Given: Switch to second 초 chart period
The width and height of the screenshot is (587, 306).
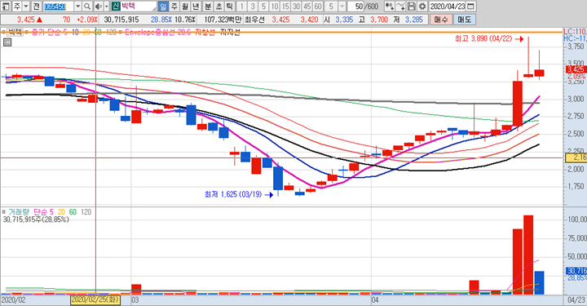Looking at the screenshot, I should 218,7.
